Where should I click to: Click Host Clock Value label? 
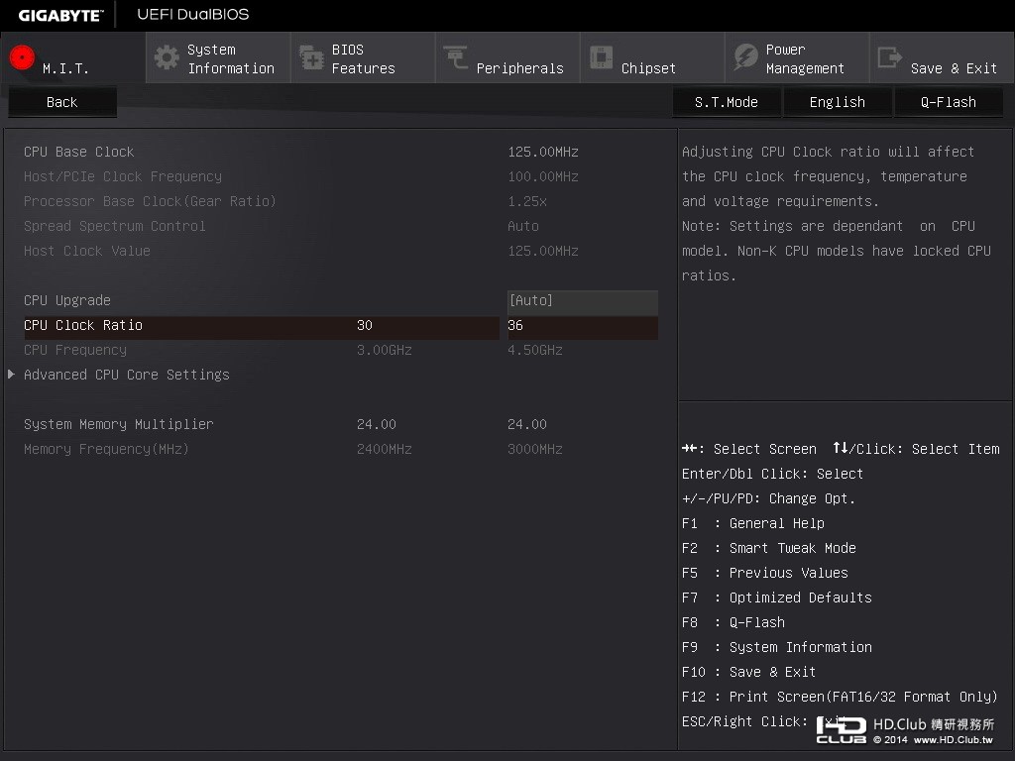[87, 251]
